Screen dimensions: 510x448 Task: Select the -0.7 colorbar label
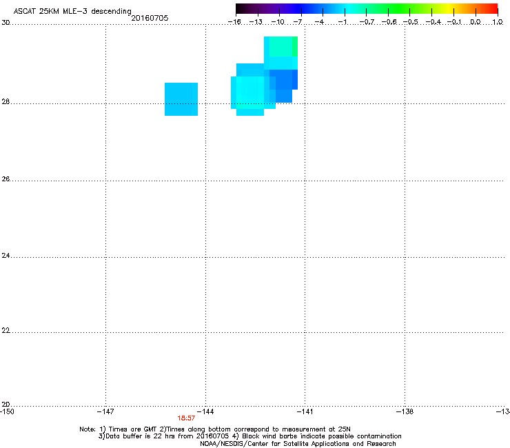tap(367, 22)
